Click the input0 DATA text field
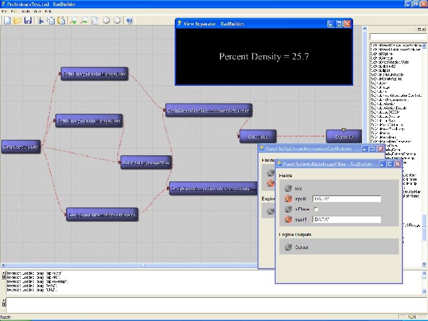This screenshot has width=428, height=321. coord(346,199)
